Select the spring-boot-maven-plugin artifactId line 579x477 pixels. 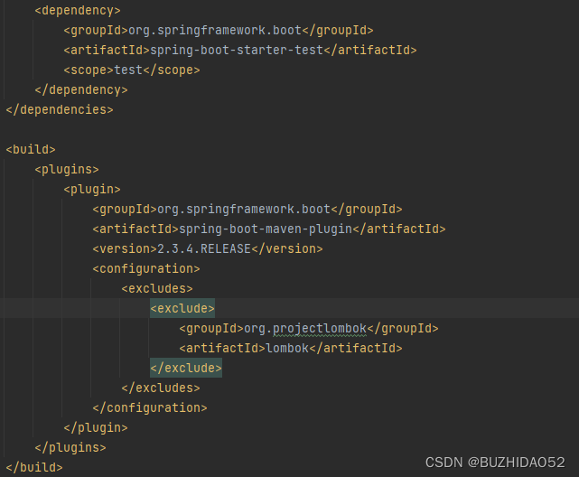click(x=269, y=229)
